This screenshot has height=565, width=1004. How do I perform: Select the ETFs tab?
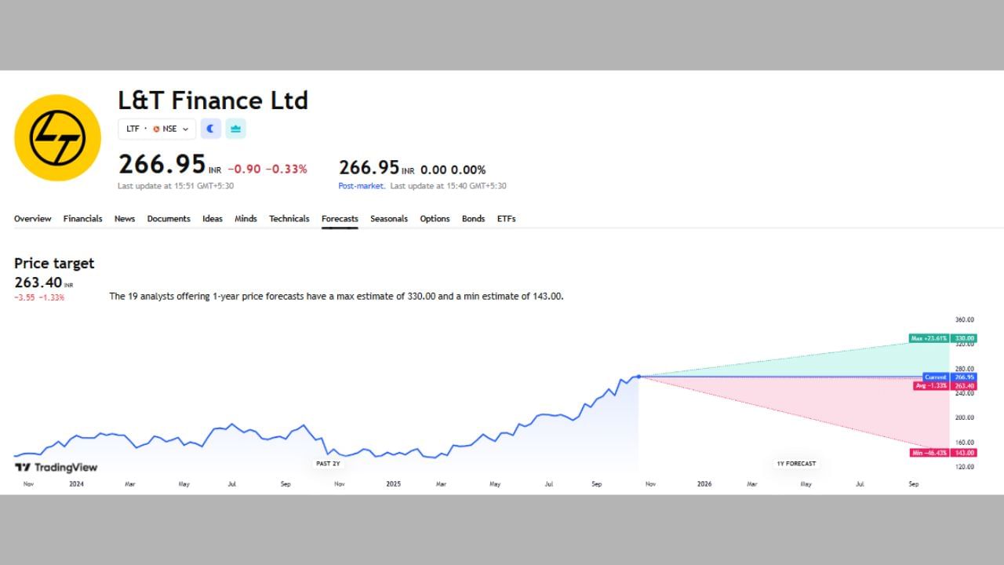pyautogui.click(x=506, y=218)
